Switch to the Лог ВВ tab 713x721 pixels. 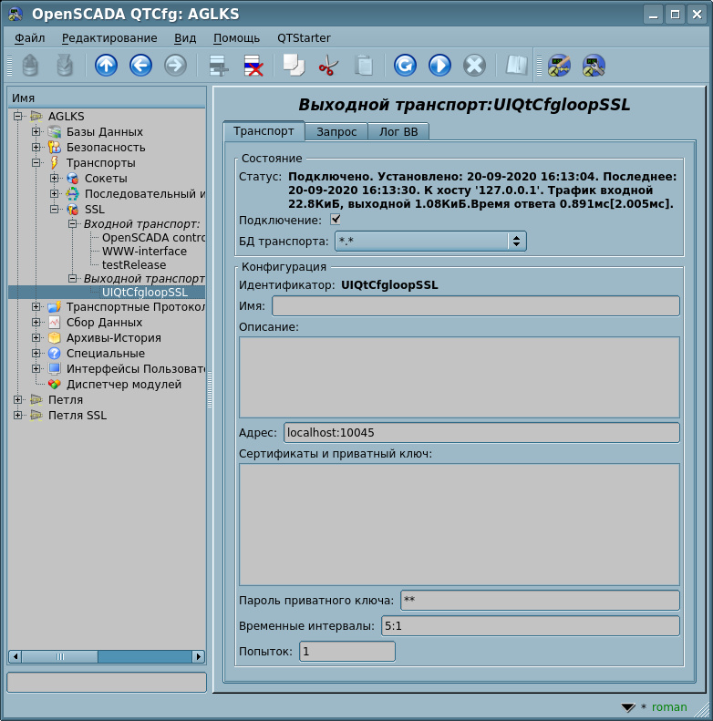coord(398,132)
